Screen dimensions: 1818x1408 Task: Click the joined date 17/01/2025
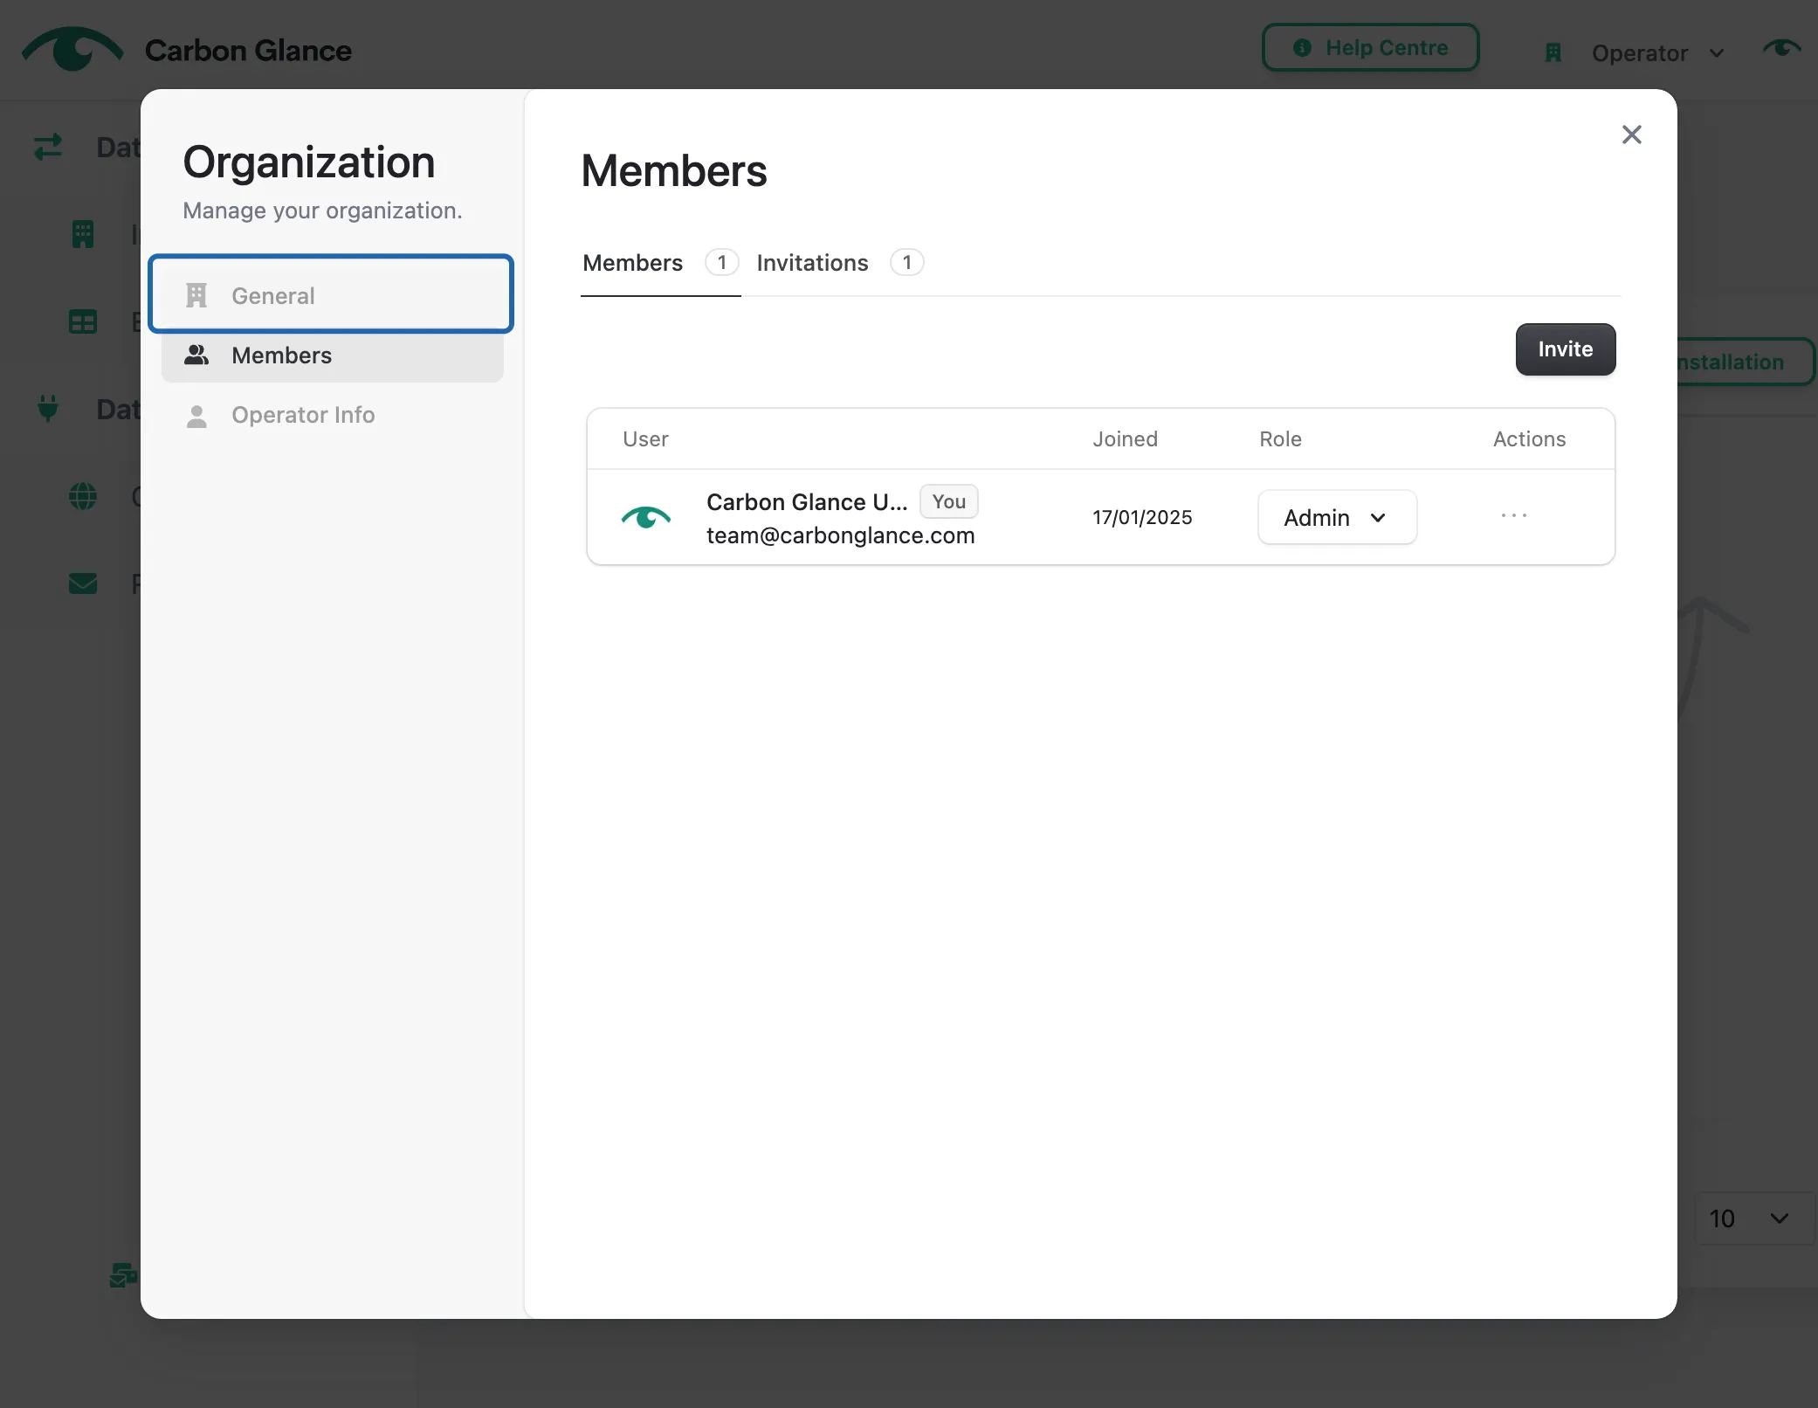pyautogui.click(x=1141, y=518)
